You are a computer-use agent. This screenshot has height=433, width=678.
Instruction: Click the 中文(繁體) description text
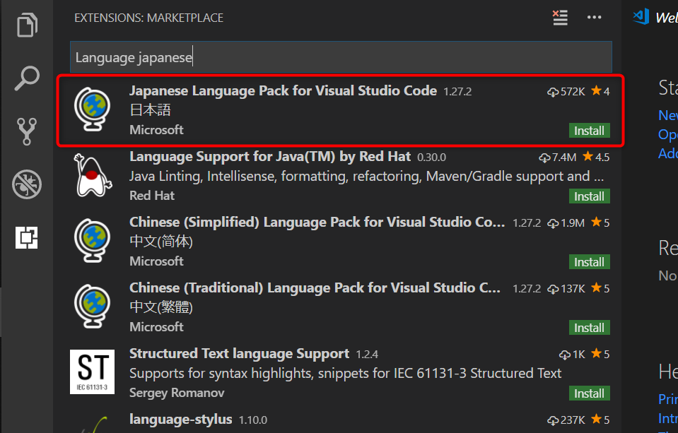pyautogui.click(x=161, y=307)
